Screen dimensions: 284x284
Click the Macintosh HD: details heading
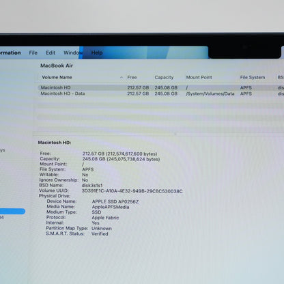pyautogui.click(x=55, y=143)
